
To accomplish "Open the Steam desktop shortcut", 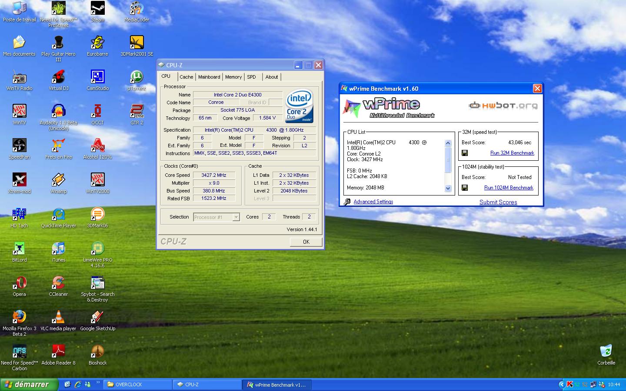I will (x=97, y=12).
